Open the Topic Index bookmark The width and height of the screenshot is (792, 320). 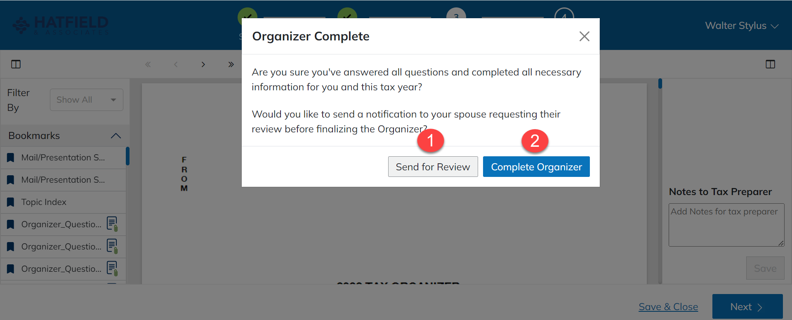(44, 202)
